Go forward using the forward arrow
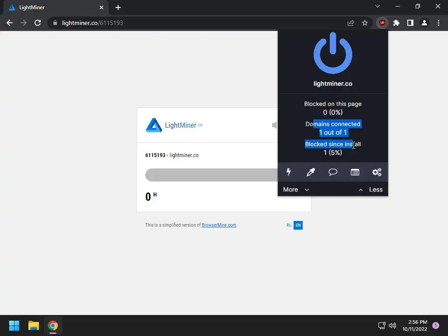 pos(24,23)
